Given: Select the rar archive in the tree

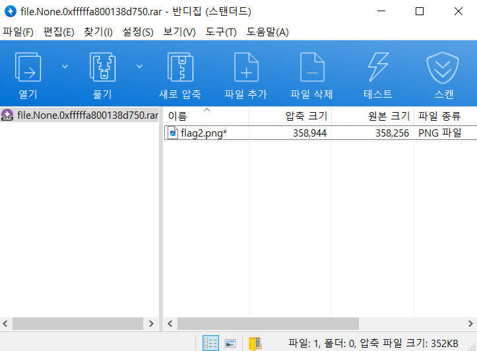Looking at the screenshot, I should (79, 115).
